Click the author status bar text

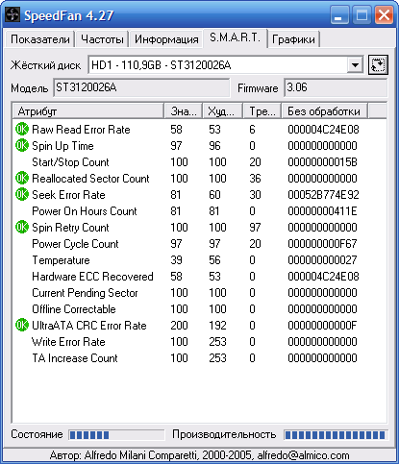(199, 455)
